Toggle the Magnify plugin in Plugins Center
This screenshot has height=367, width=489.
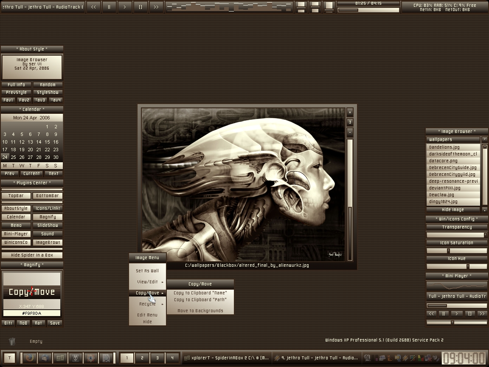[48, 217]
